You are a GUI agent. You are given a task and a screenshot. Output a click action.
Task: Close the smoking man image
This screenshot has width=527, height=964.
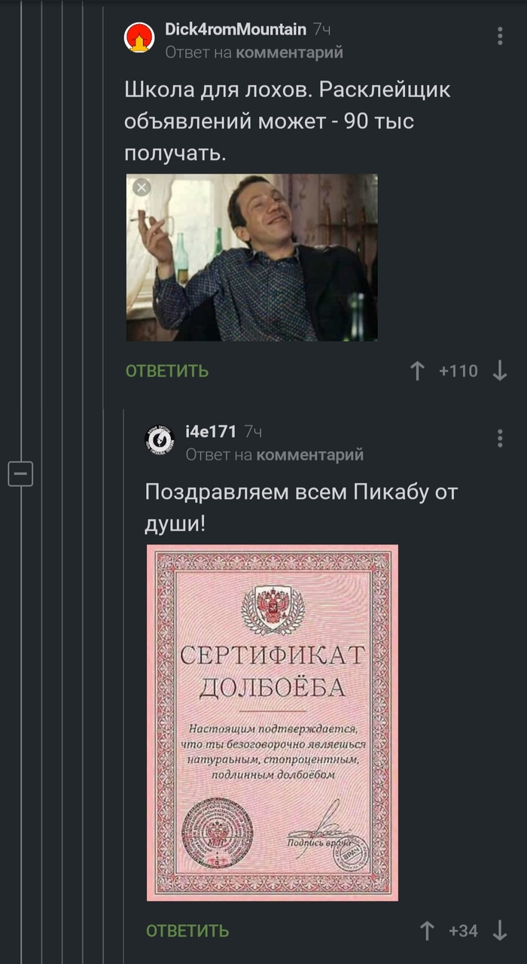[142, 188]
